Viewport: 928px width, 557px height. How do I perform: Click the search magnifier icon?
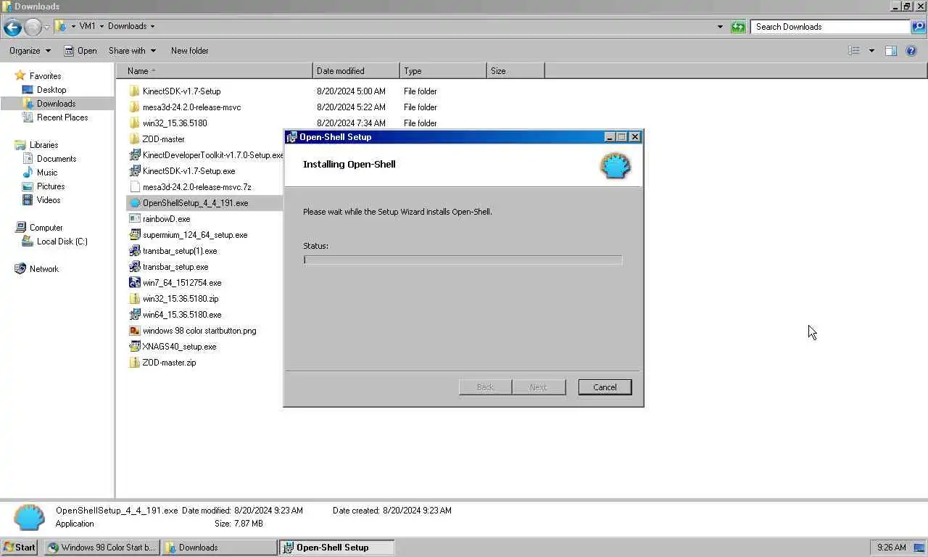click(919, 27)
